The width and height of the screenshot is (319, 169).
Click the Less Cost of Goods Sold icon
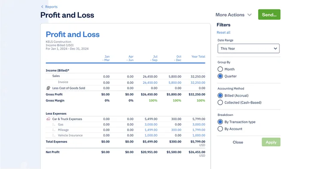(x=48, y=88)
